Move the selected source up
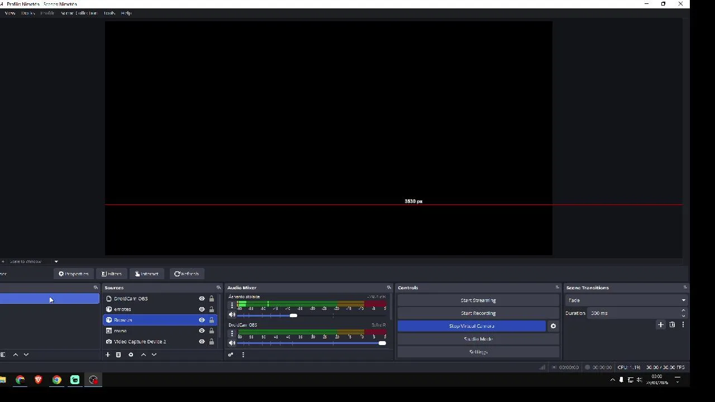Viewport: 715px width, 402px height. pyautogui.click(x=144, y=355)
